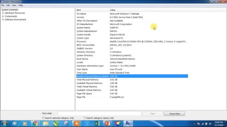
Task: Open the View menu
Action: pos(14,5)
